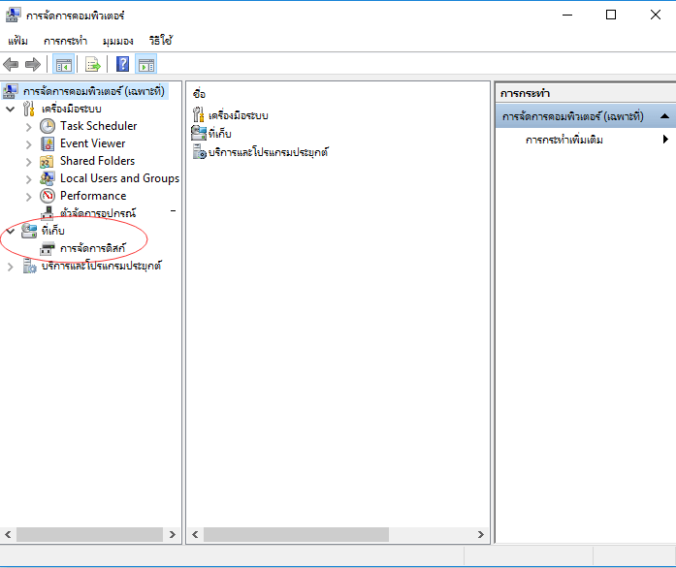
Task: Open Disk Management (การจัดการดิสก์) in tree
Action: [92, 248]
